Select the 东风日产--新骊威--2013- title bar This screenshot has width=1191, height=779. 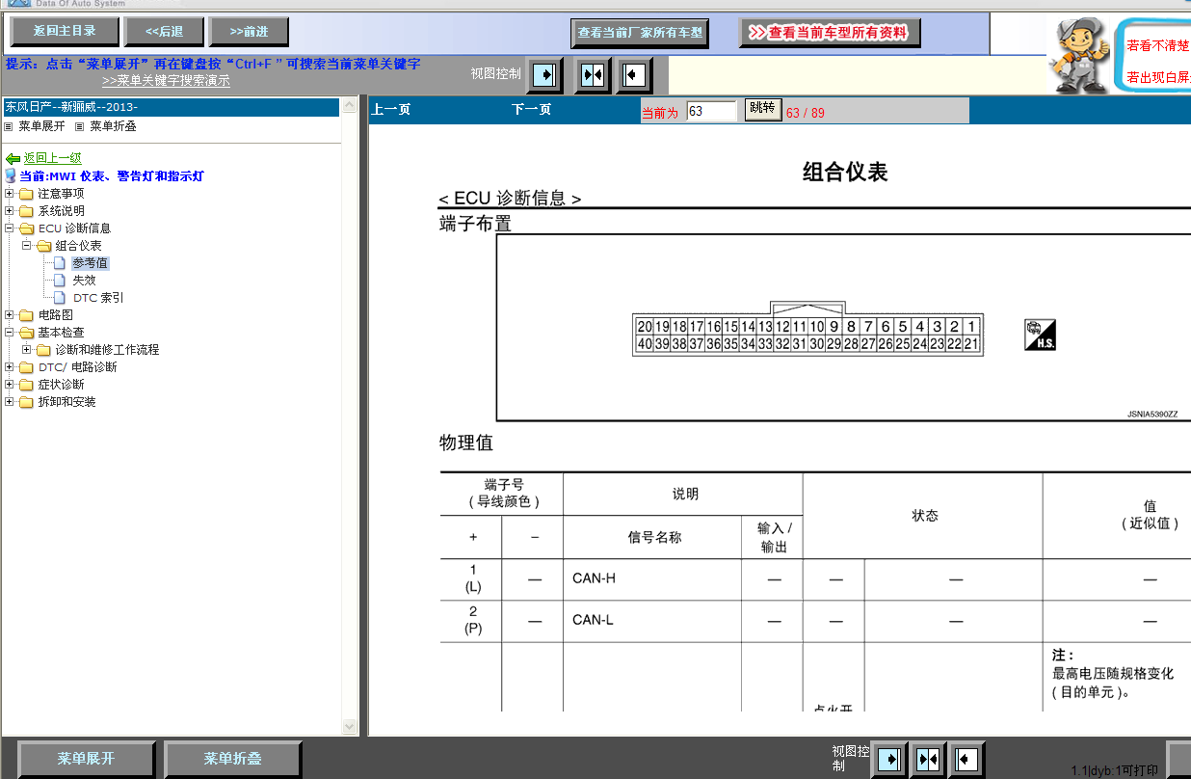(x=171, y=107)
